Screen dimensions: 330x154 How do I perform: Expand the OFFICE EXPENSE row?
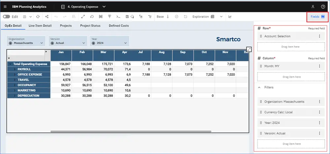[x=15, y=75]
